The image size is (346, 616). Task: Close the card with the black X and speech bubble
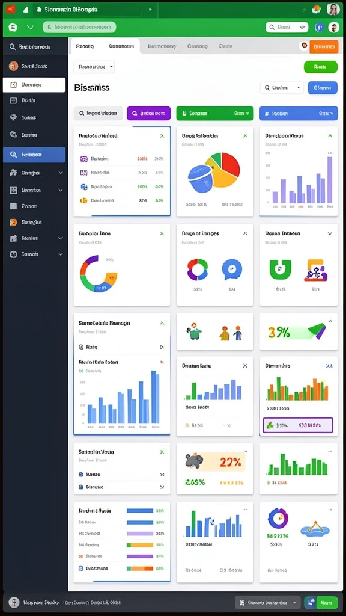(245, 233)
